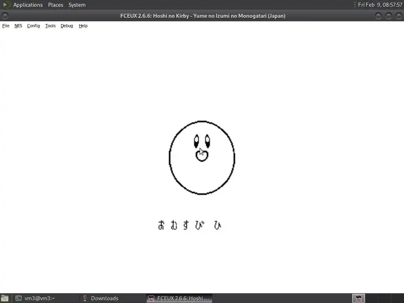Open the Applications menu in the top panel
Viewport: 404px width, 303px height.
coord(28,5)
